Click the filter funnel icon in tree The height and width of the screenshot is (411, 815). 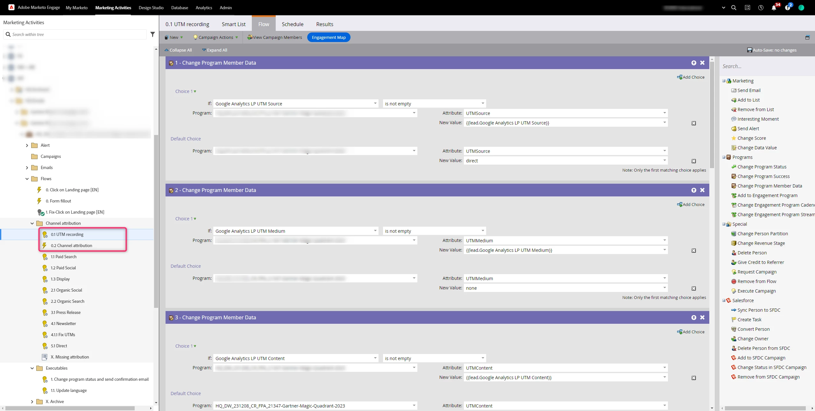coord(152,34)
